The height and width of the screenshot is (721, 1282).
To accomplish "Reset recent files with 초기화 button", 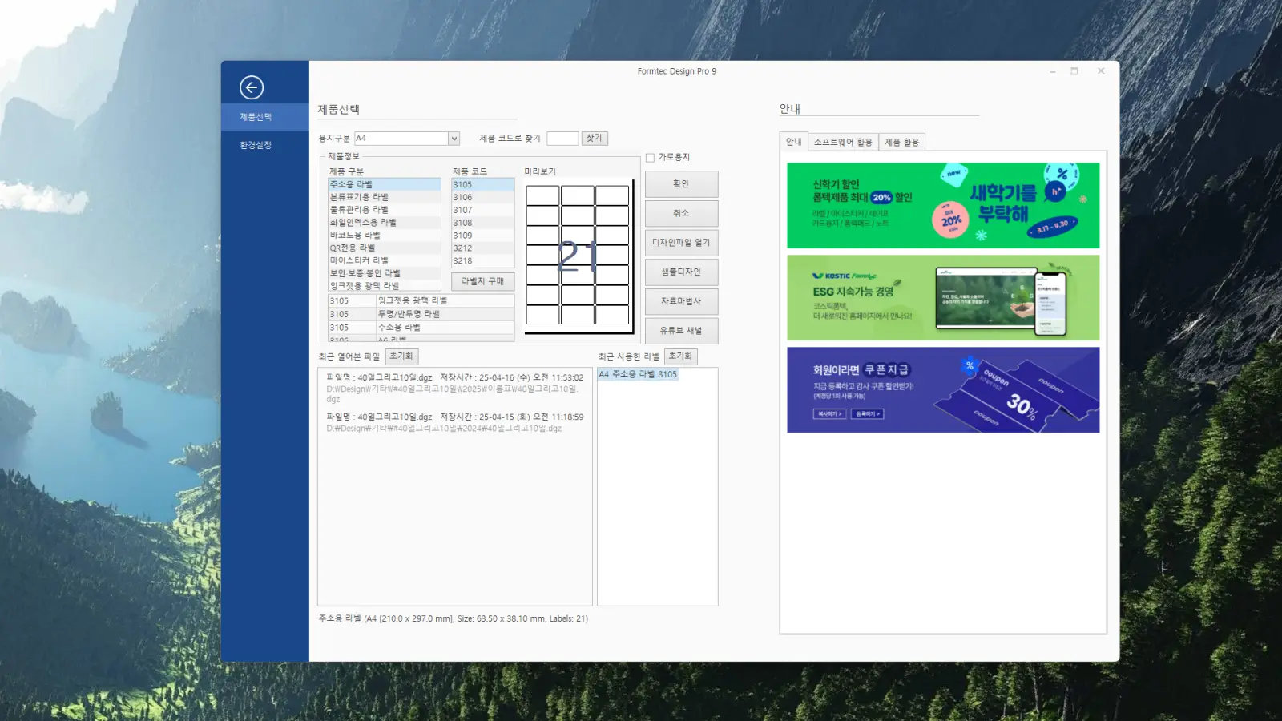I will (401, 356).
